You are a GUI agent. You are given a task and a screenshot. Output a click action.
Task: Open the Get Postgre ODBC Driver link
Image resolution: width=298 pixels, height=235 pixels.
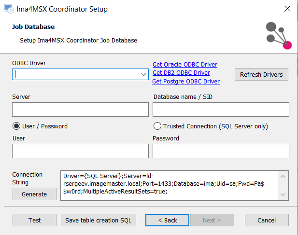[186, 81]
